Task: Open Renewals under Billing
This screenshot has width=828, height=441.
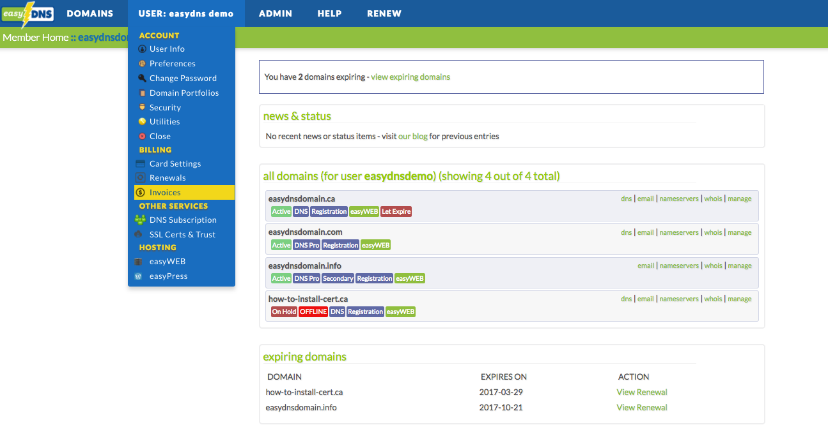Action: click(x=168, y=178)
